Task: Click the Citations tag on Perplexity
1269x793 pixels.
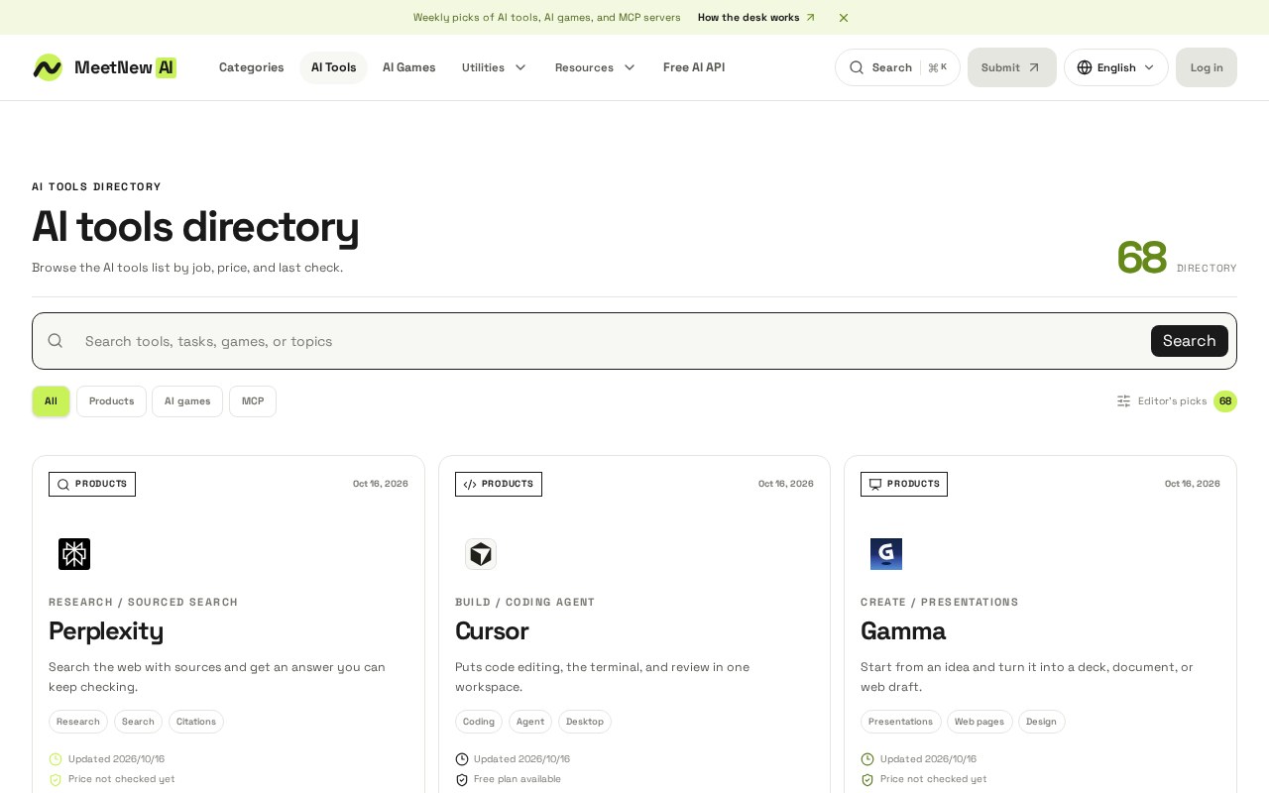Action: point(196,722)
